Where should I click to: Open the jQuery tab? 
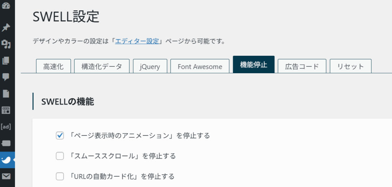click(x=150, y=66)
